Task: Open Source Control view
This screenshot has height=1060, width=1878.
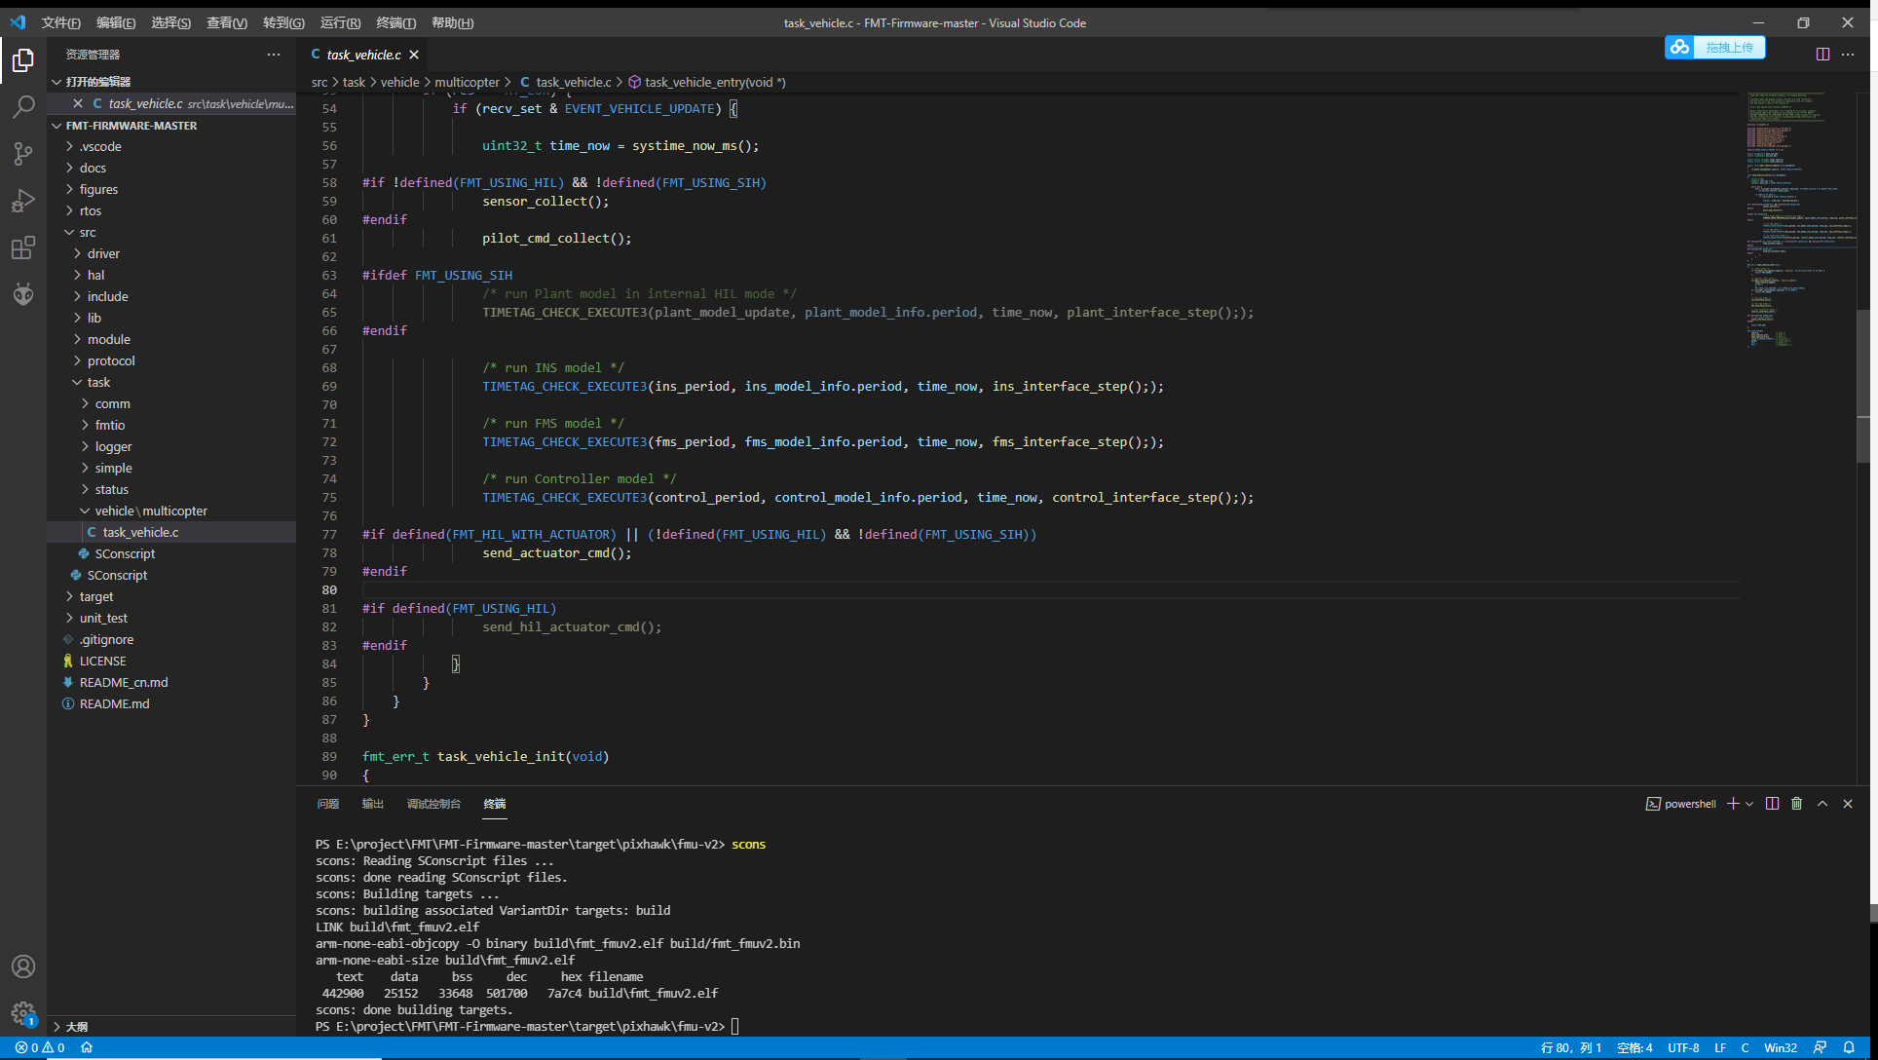Action: [23, 154]
